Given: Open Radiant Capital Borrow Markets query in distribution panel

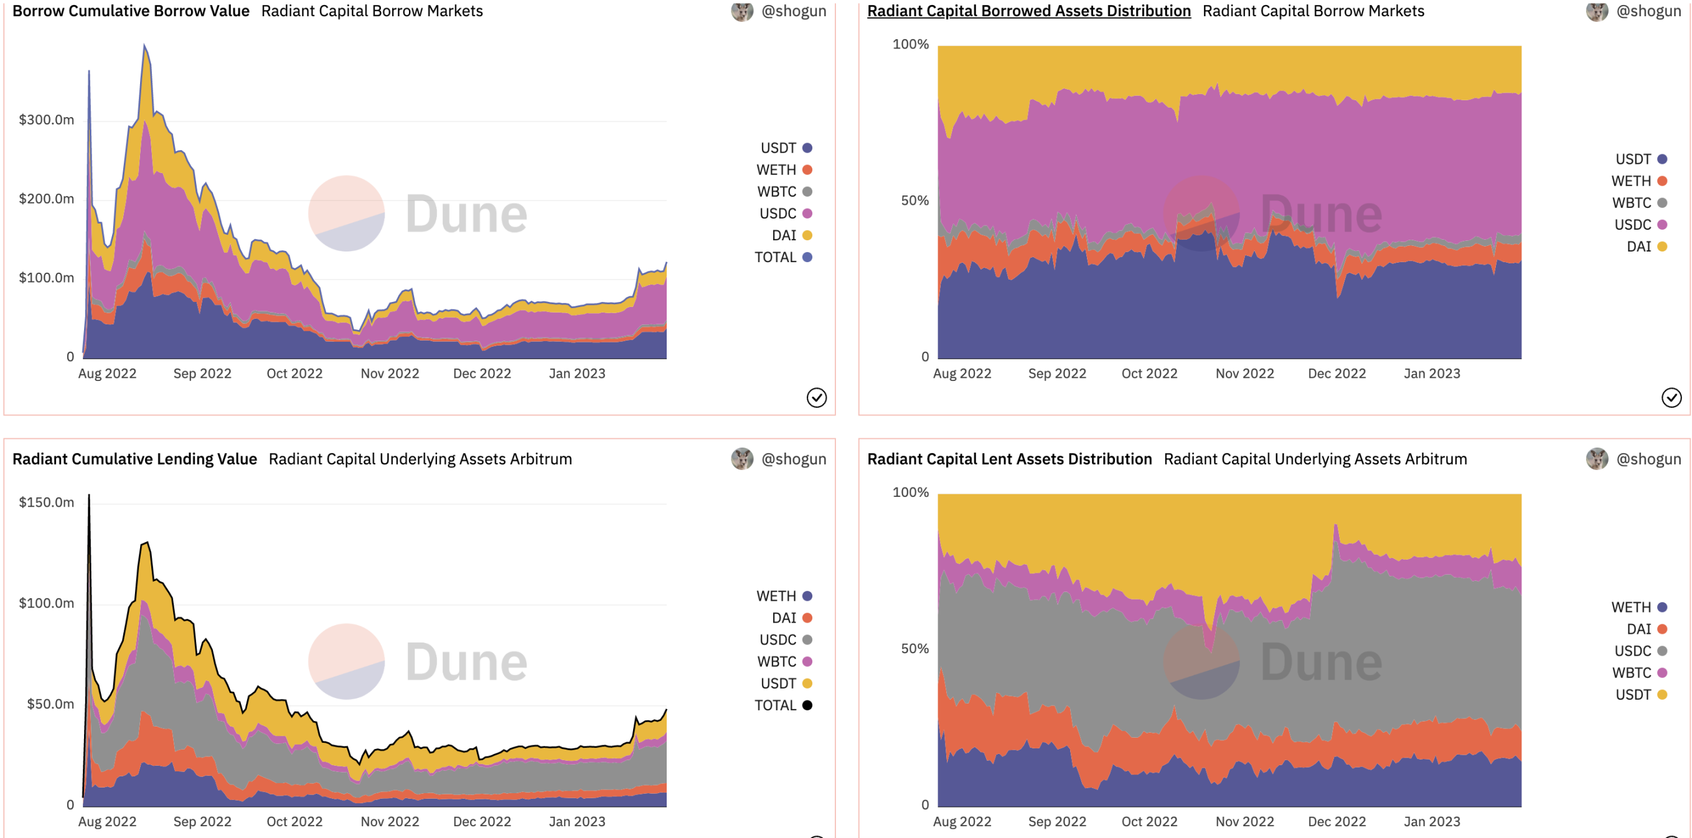Looking at the screenshot, I should click(1313, 11).
